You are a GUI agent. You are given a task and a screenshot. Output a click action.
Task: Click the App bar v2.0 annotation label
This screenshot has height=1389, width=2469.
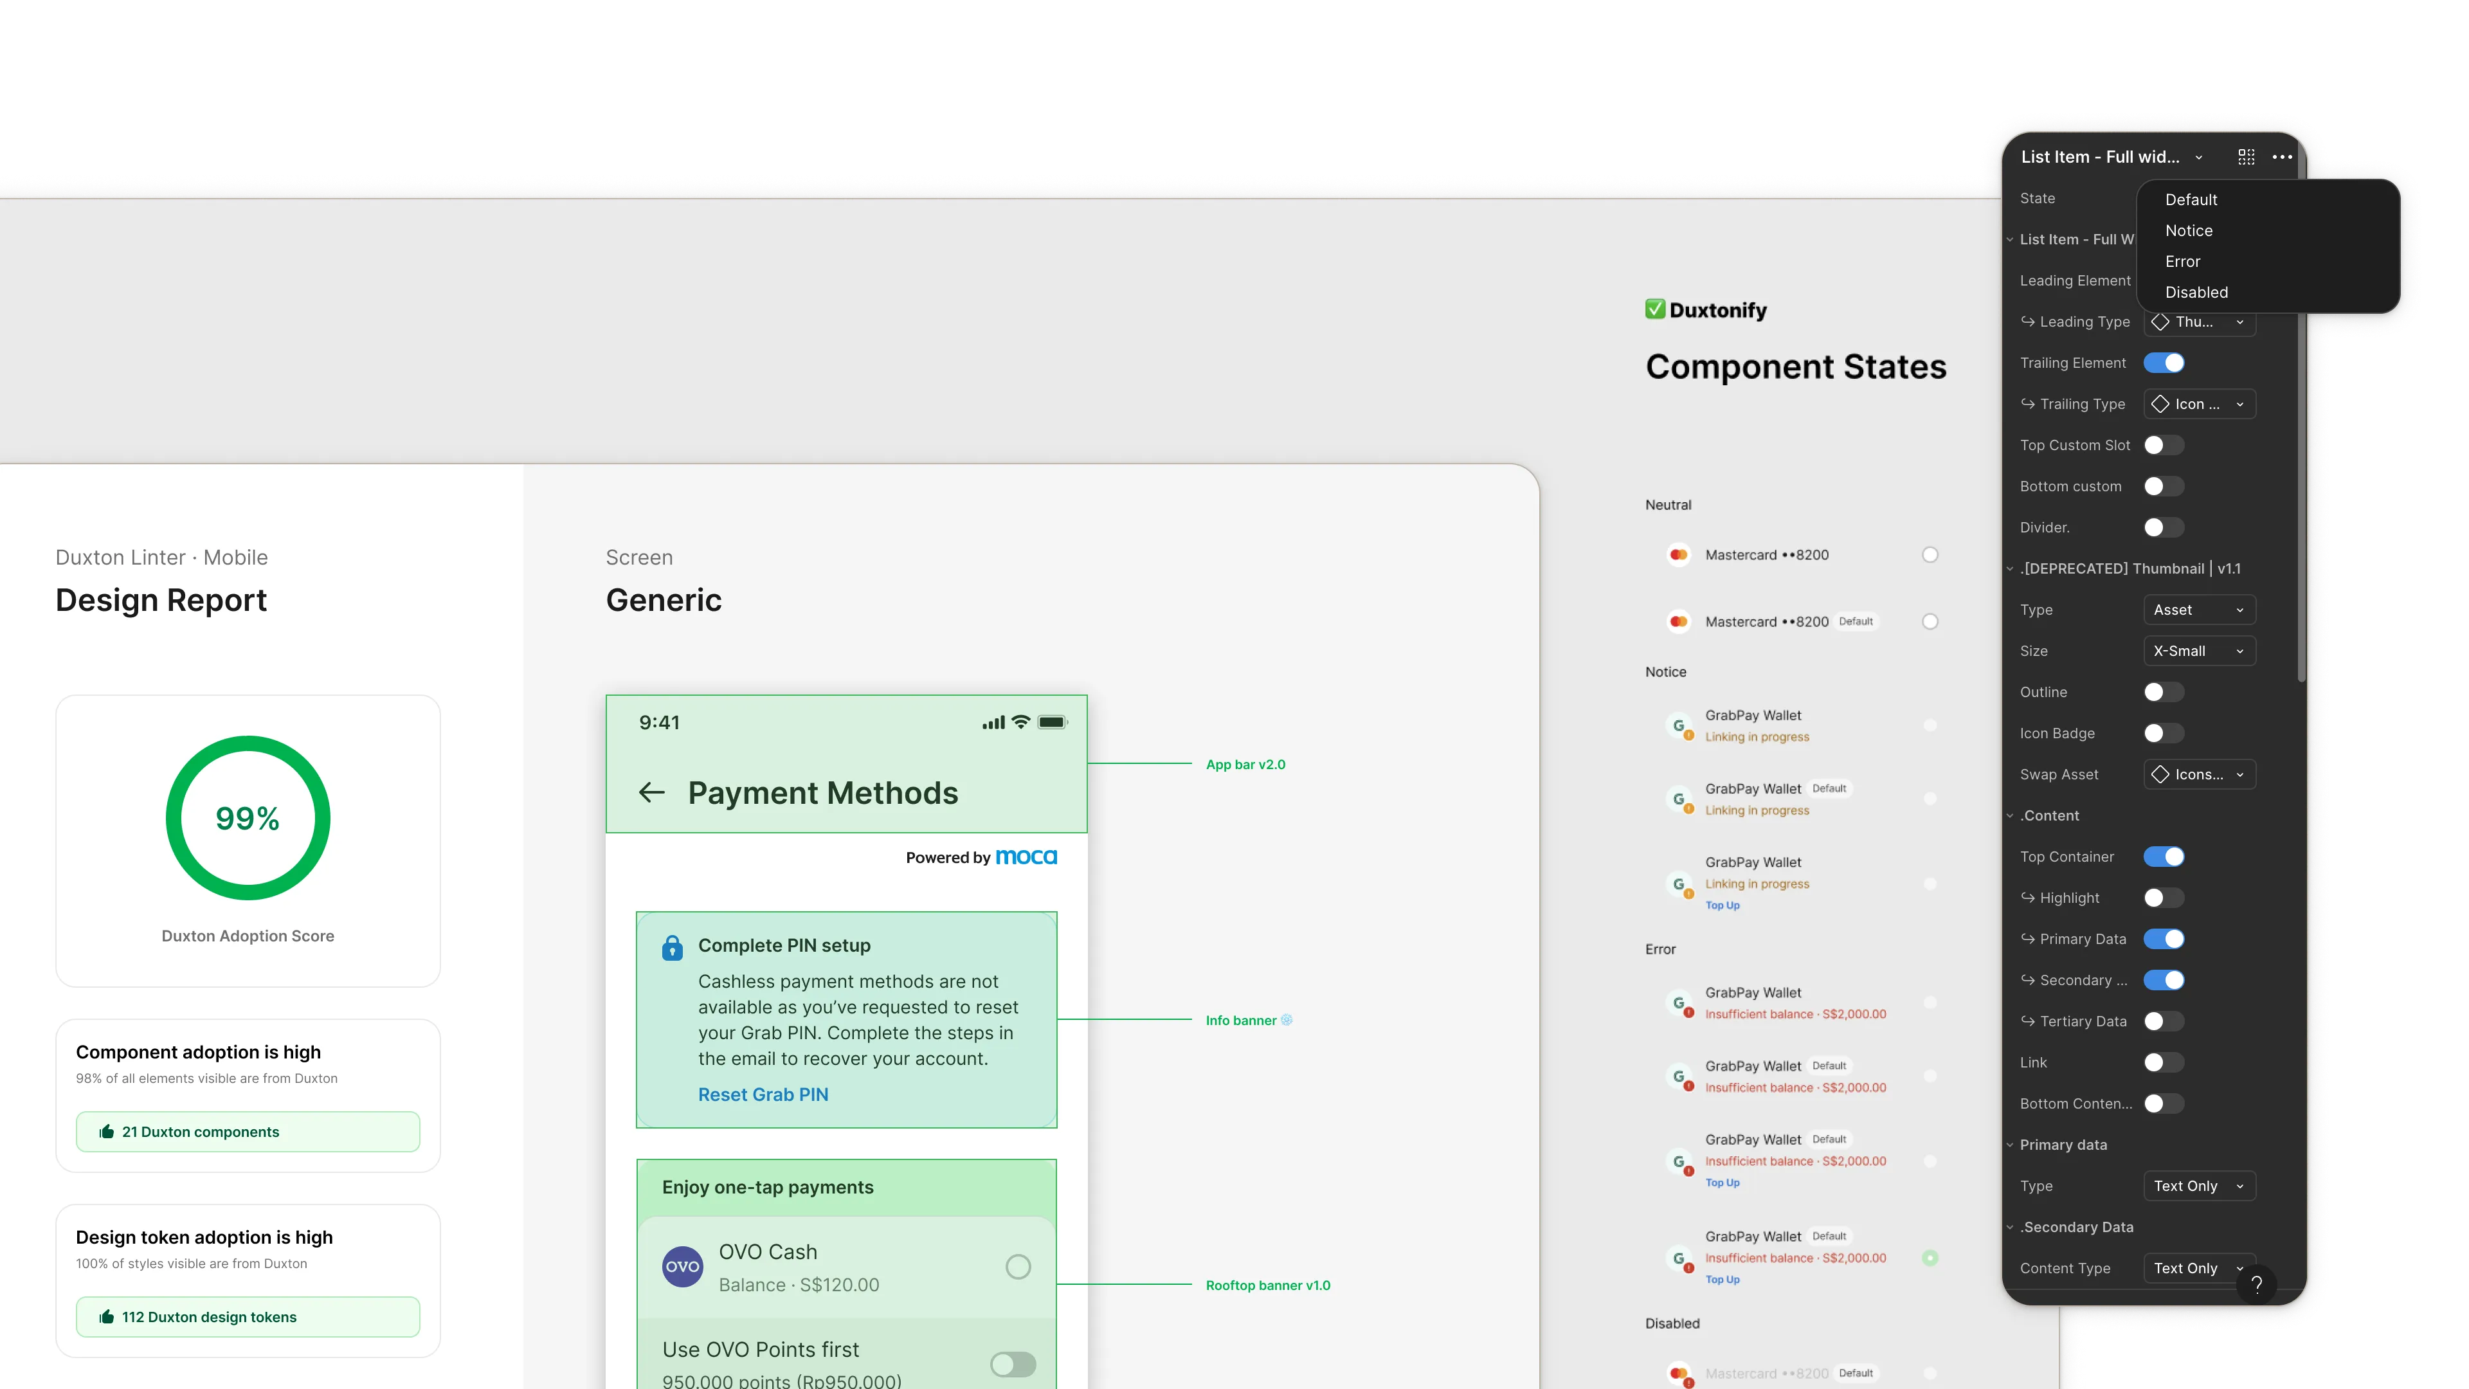pos(1245,764)
